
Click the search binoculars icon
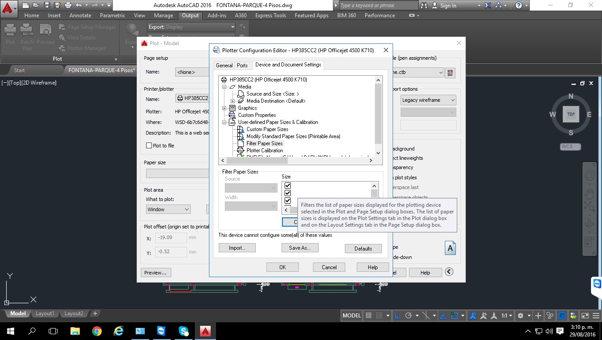[x=424, y=5]
